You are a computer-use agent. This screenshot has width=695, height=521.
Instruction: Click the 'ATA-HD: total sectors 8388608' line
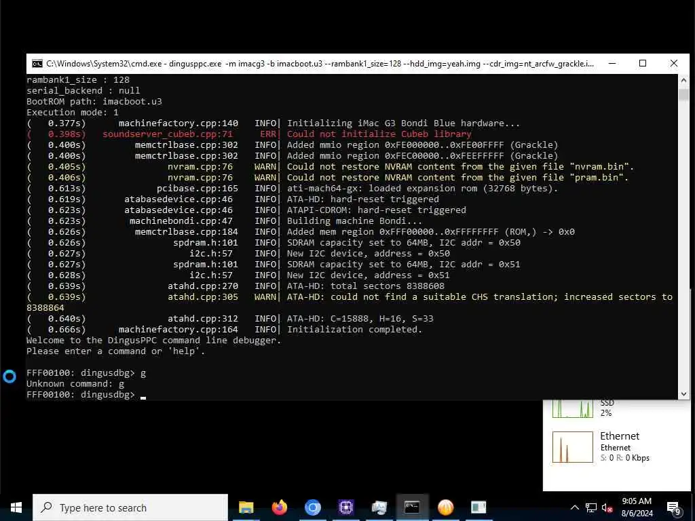tap(236, 286)
